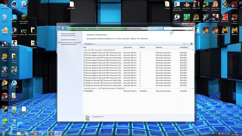Click the 27.08.2013 install date cell
The width and height of the screenshot is (242, 136).
pyautogui.click(x=183, y=91)
